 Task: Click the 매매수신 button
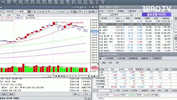pyautogui.click(x=77, y=94)
